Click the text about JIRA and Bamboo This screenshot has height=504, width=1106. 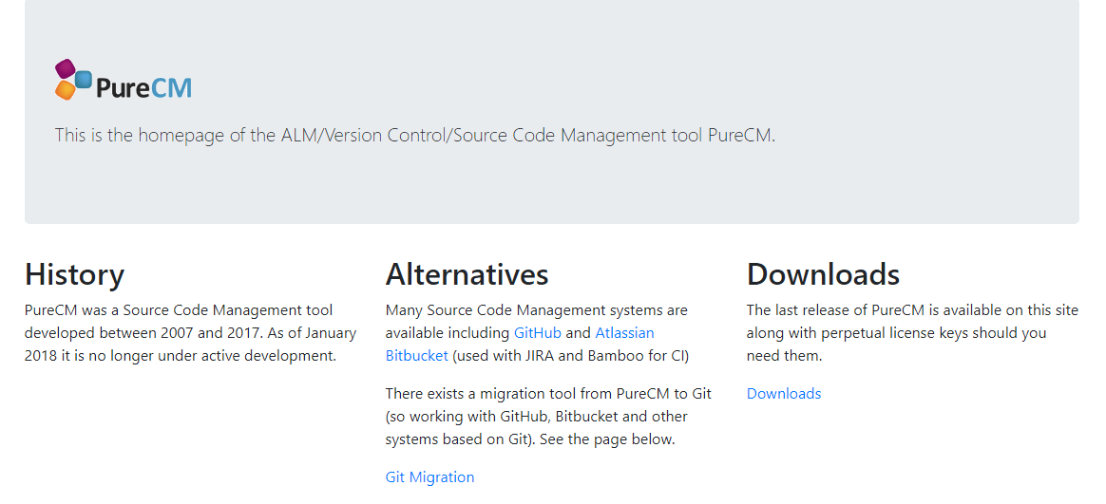(x=571, y=356)
